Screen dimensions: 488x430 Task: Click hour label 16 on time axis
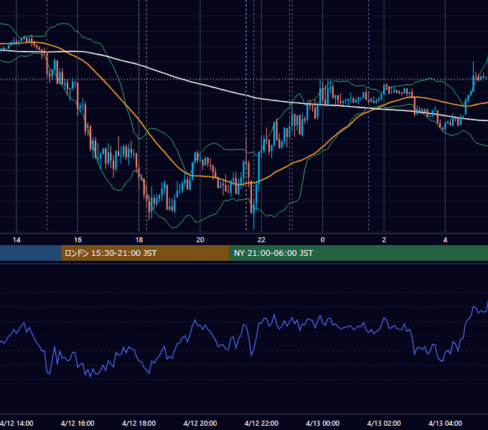pyautogui.click(x=78, y=240)
